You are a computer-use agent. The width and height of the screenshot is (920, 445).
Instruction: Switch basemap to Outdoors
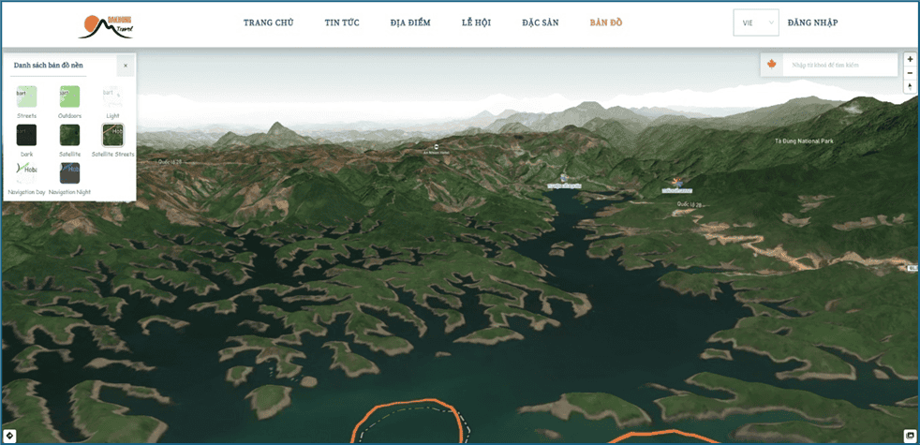[x=69, y=96]
